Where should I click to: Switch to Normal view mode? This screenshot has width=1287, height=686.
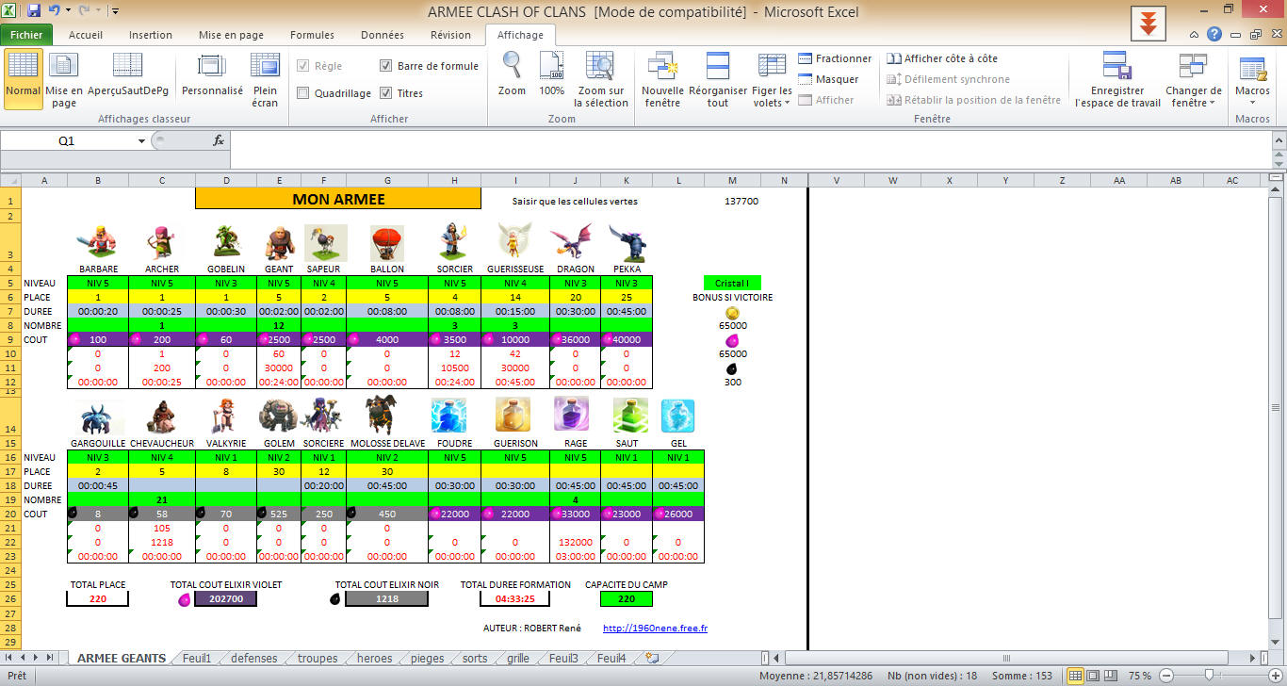tap(23, 79)
